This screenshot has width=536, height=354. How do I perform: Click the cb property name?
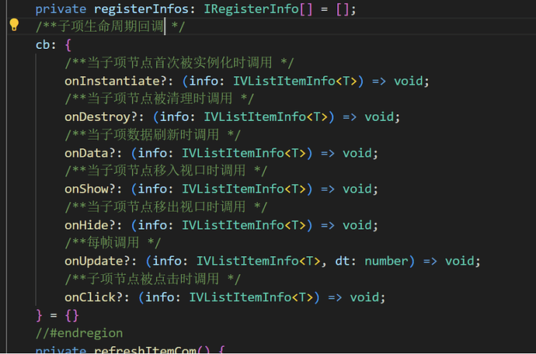pyautogui.click(x=43, y=45)
